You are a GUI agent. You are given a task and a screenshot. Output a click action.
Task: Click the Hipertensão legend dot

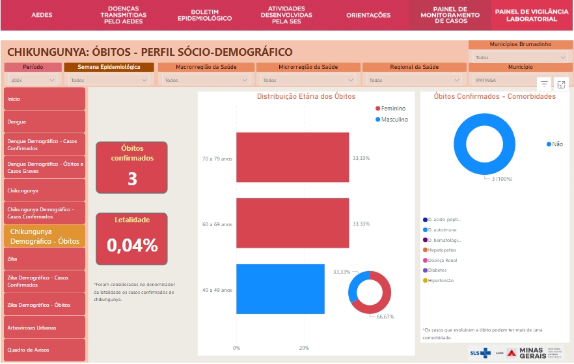point(425,281)
